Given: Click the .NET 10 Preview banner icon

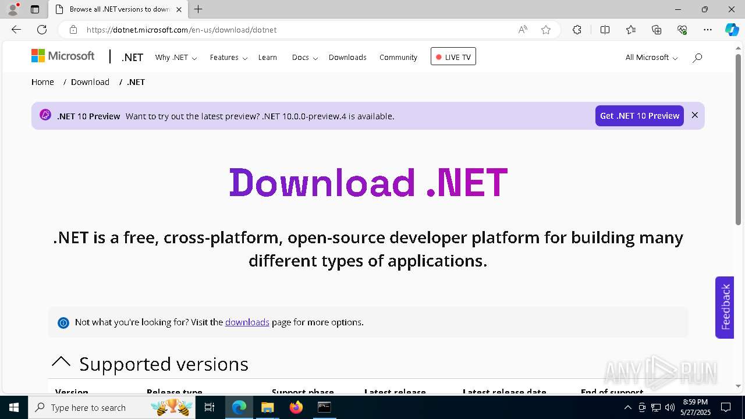Looking at the screenshot, I should (x=45, y=115).
